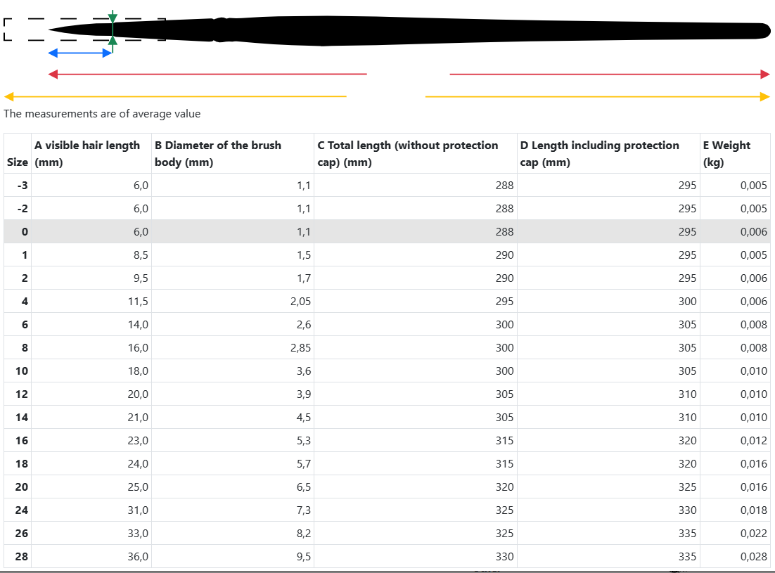Image resolution: width=775 pixels, height=573 pixels.
Task: Select the size 4 row label
Action: tap(25, 302)
